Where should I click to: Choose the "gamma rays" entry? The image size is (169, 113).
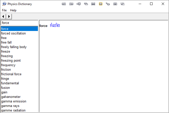tap(10, 106)
